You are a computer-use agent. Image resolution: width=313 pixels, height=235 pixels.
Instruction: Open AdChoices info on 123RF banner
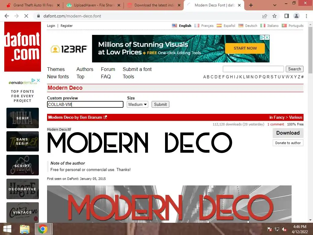[262, 37]
